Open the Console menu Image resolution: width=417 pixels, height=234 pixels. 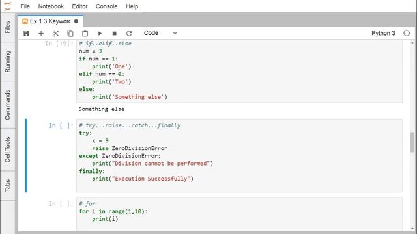[107, 6]
